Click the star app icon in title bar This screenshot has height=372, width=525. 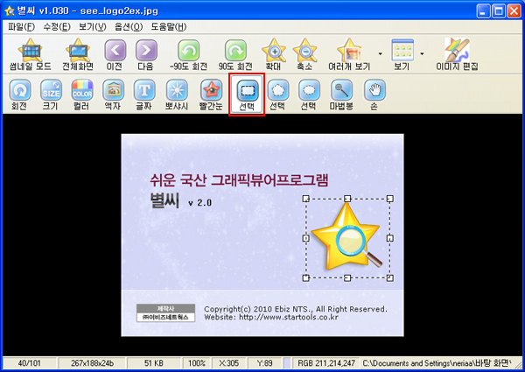point(9,11)
